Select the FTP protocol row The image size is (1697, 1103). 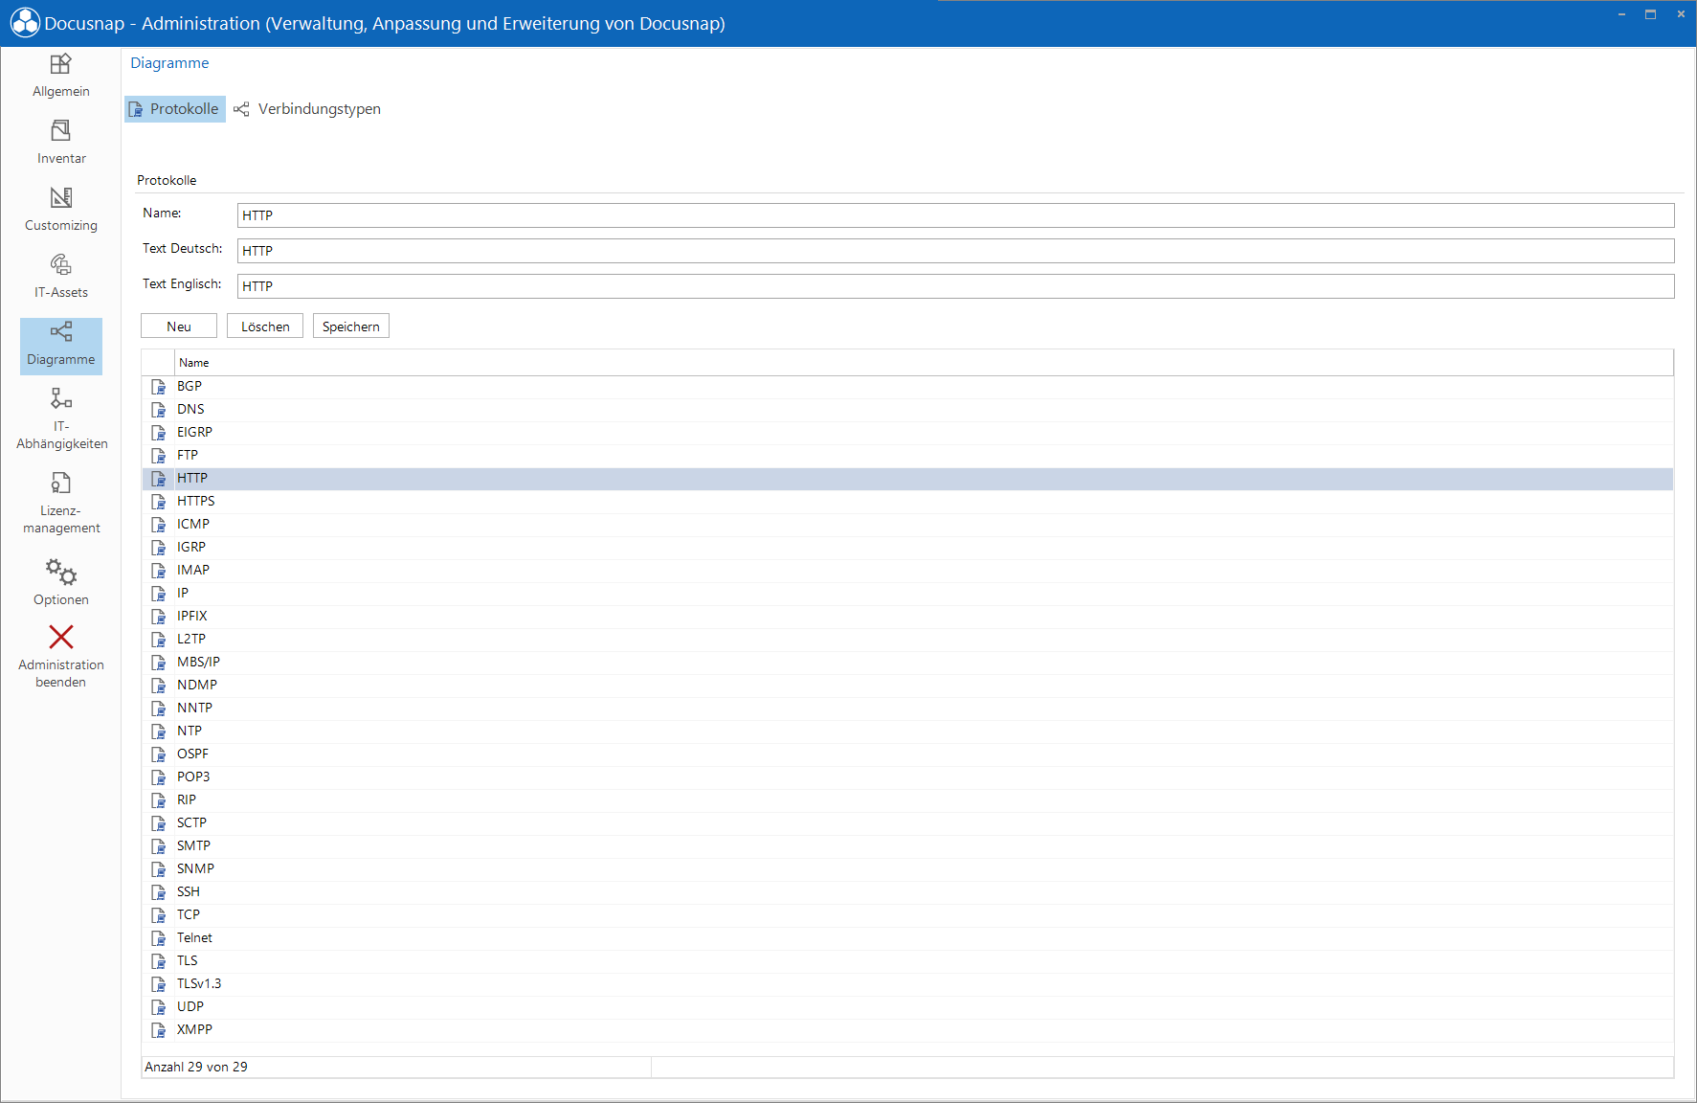907,456
